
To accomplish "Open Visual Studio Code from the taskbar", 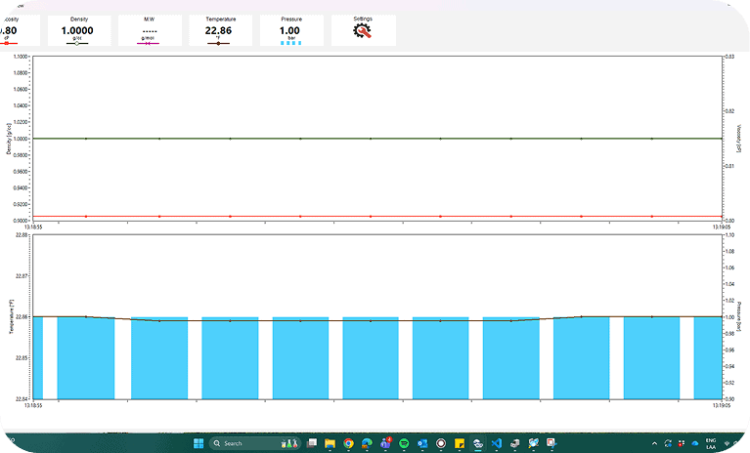I will coord(496,443).
